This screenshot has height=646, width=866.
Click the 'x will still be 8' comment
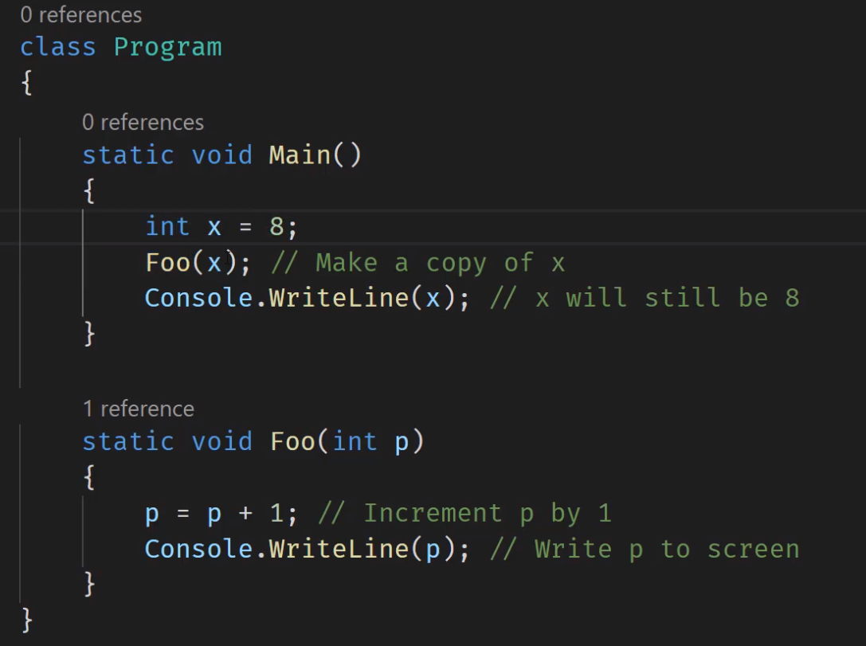pos(644,298)
